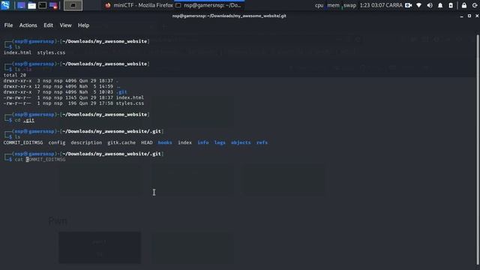The height and width of the screenshot is (270, 480).
Task: Open the Kali applications menu icon
Action: [5, 5]
